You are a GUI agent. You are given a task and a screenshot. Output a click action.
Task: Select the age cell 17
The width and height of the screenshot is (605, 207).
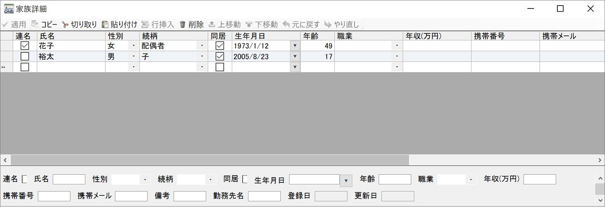(317, 56)
